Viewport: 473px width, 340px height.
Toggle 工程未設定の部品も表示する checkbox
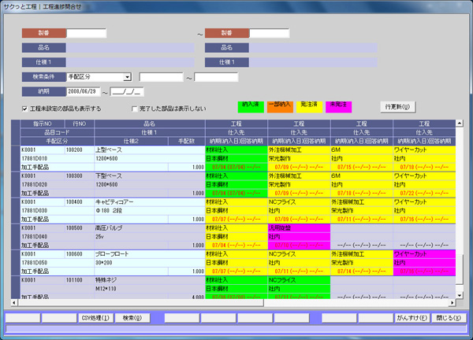coord(25,109)
